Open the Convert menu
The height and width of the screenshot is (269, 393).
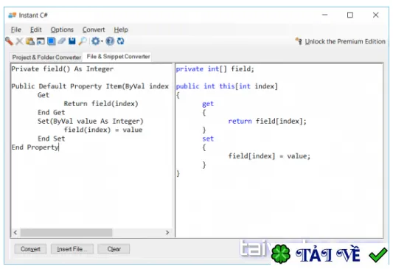[94, 29]
